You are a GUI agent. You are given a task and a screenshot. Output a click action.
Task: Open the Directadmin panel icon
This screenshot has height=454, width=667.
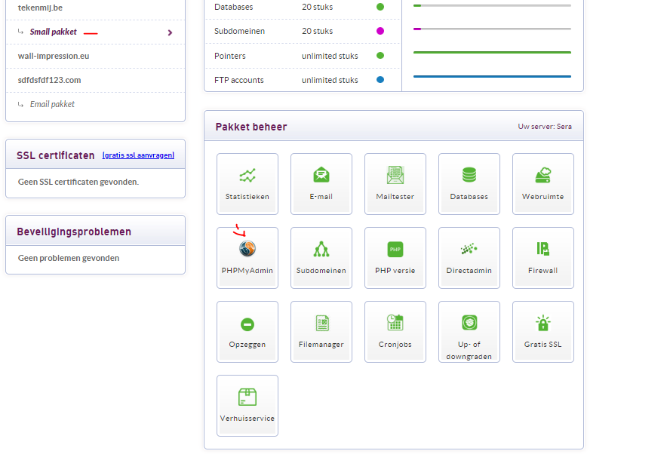[x=469, y=250]
